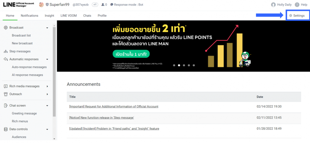The height and width of the screenshot is (143, 310).
Task: Click the date 01/28/2022 18:49
Action: coord(269,128)
